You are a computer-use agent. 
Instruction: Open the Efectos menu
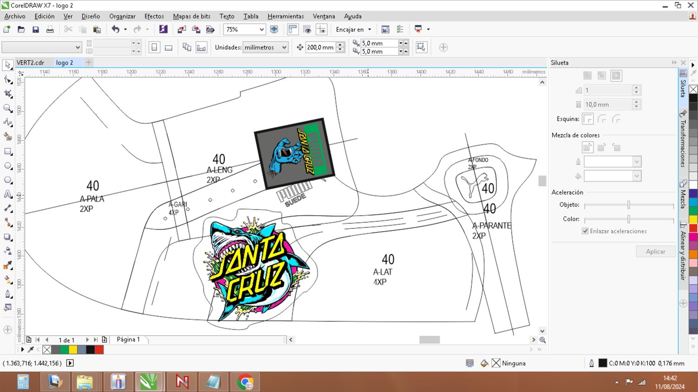[x=154, y=16]
